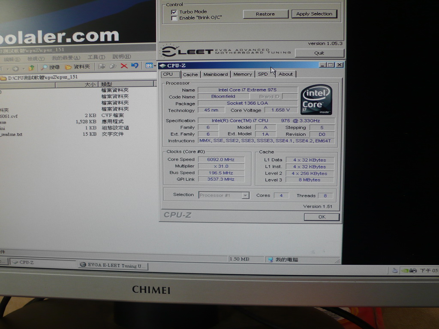Switch to the Memory tab in CPU-Z

tap(243, 74)
